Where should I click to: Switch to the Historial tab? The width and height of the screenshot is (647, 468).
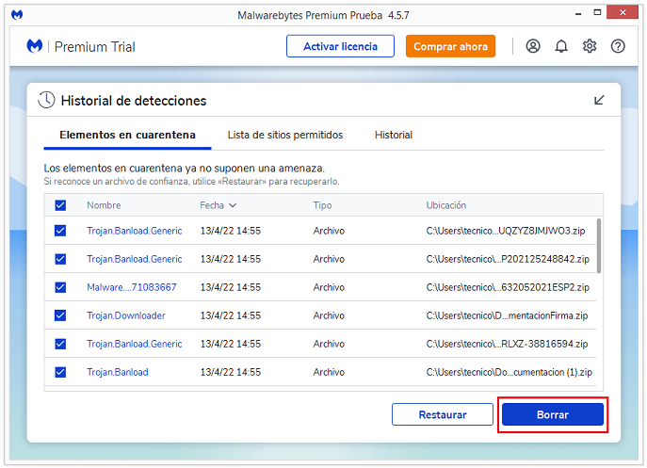394,135
